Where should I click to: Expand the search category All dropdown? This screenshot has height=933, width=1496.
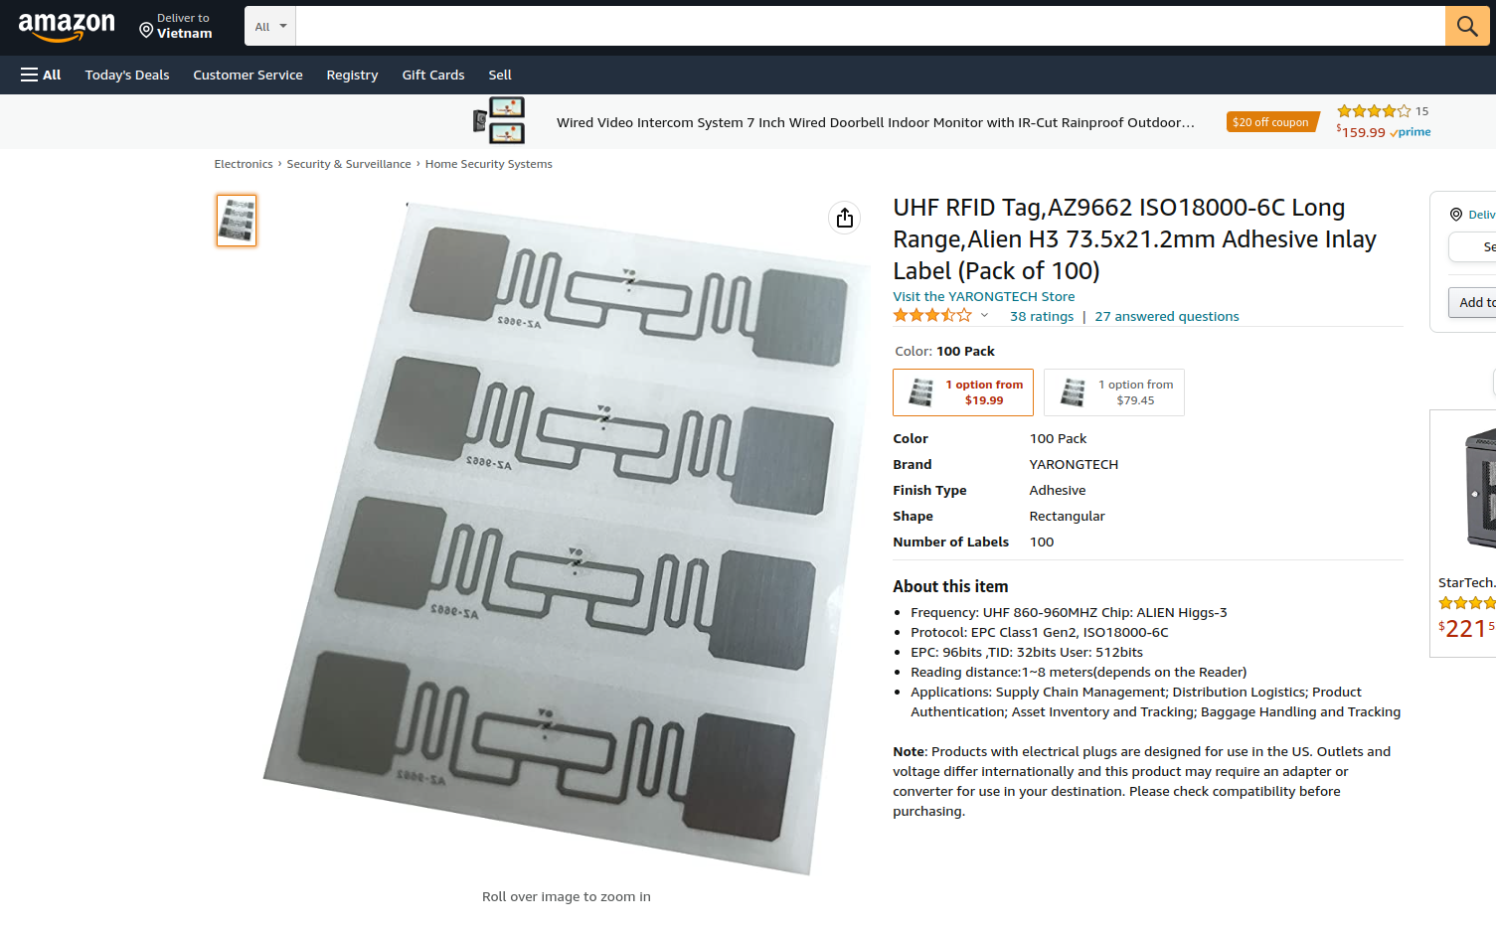point(270,26)
